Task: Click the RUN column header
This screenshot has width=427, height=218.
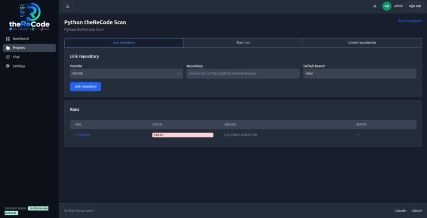Action: point(78,125)
